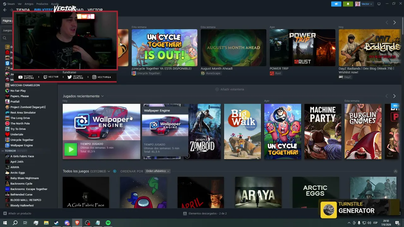Open the August Month Ahead! news title
404x227 pixels.
point(217,68)
